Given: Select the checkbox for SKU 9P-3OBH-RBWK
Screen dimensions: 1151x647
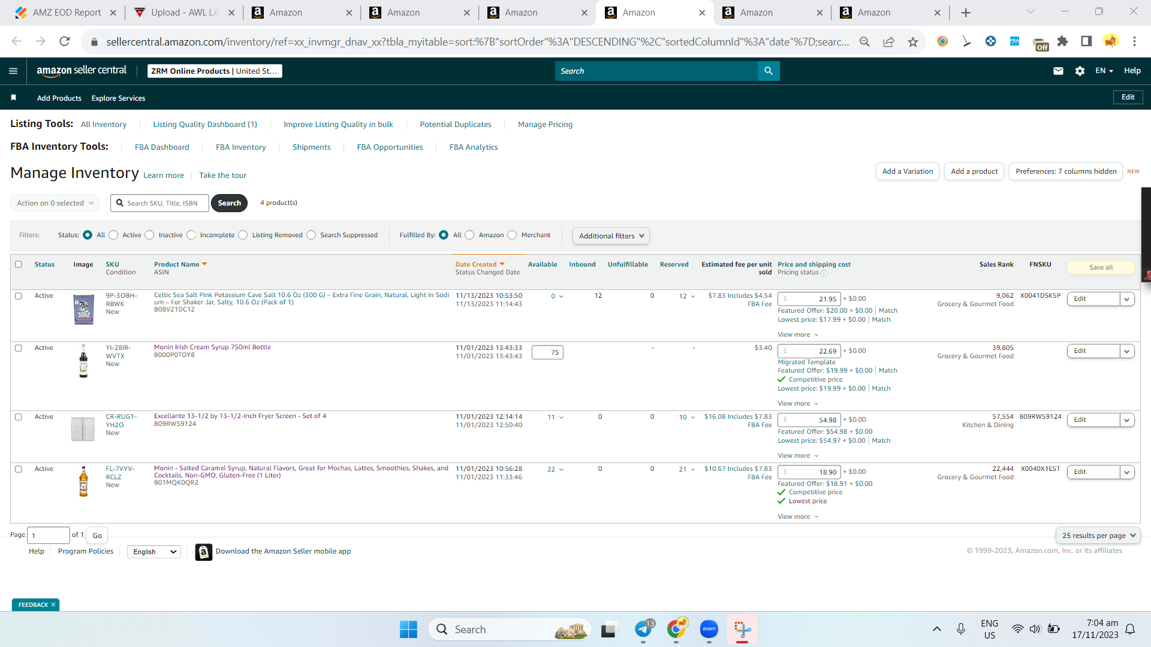Looking at the screenshot, I should 18,296.
